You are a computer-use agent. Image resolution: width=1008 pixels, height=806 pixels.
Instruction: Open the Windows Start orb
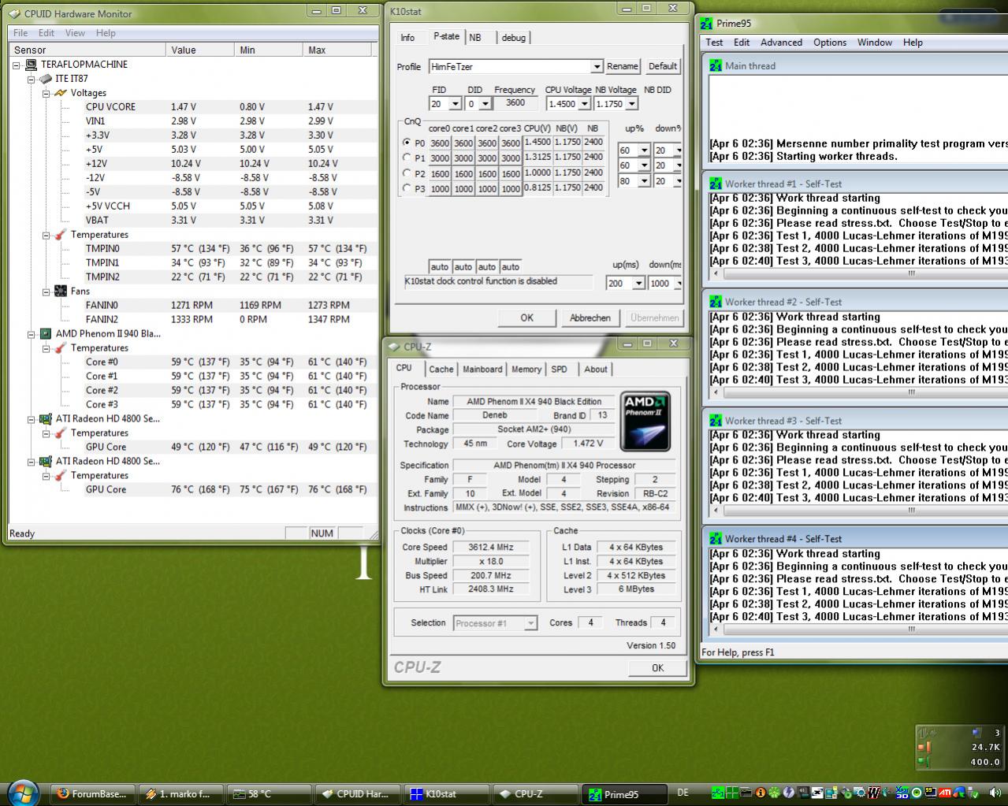tap(22, 791)
